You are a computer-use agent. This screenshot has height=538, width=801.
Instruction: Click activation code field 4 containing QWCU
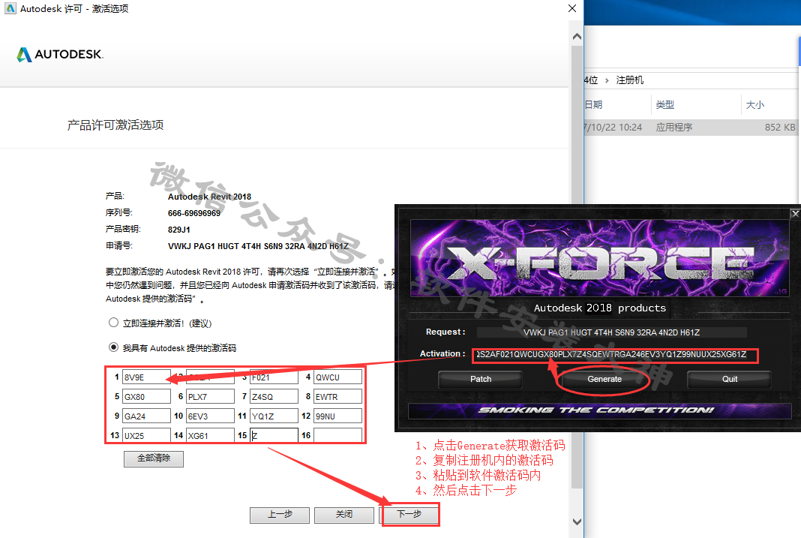[x=337, y=377]
